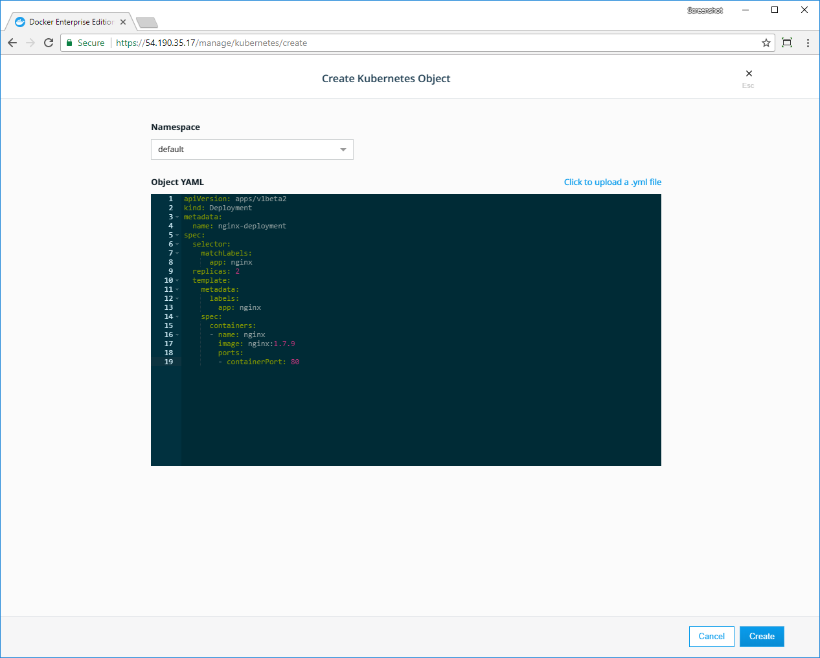The width and height of the screenshot is (820, 658).
Task: Open a new browser tab
Action: pyautogui.click(x=147, y=23)
